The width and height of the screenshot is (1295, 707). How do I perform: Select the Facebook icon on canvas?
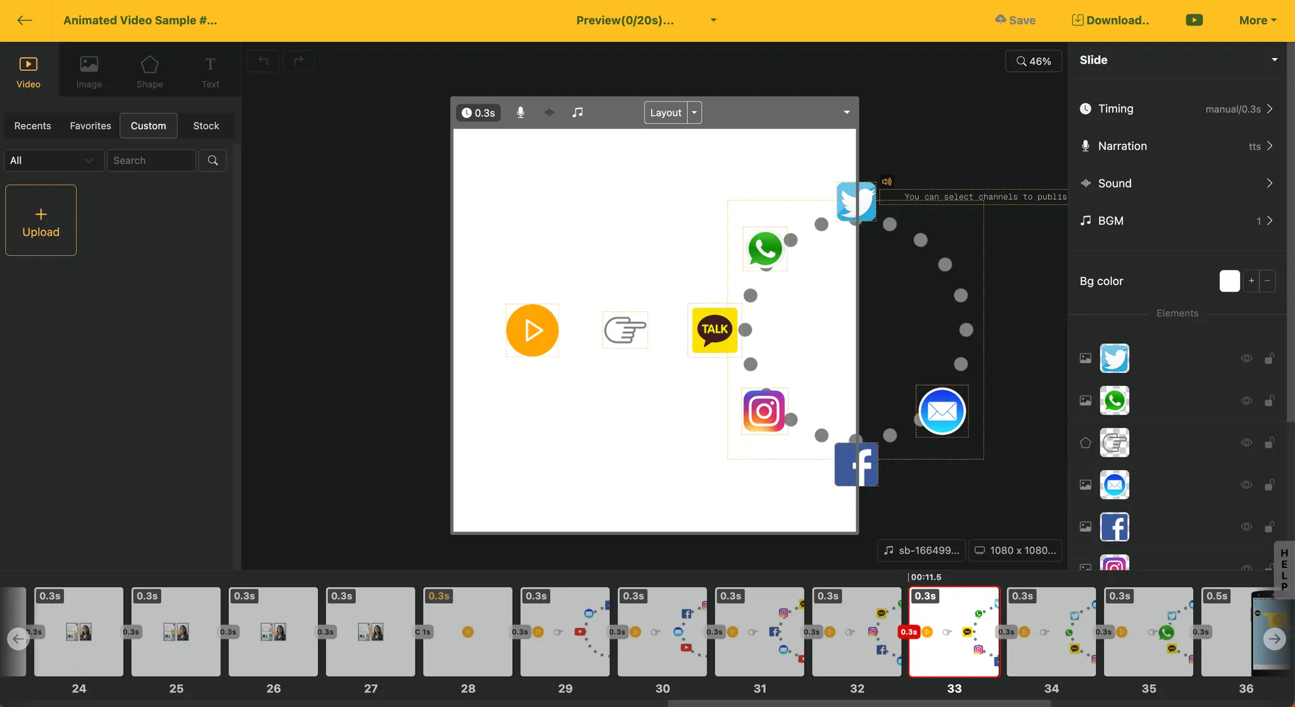pyautogui.click(x=856, y=464)
